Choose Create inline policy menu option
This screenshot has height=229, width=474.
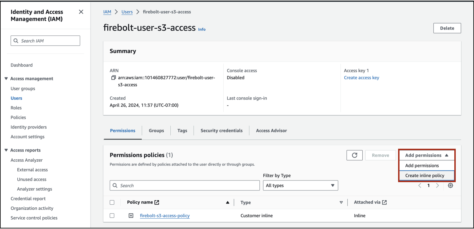(425, 175)
